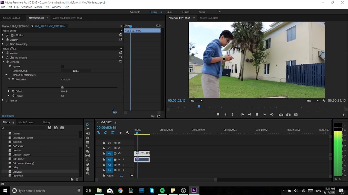The width and height of the screenshot is (348, 195).
Task: Open timeline display settings wrench
Action: [x=128, y=133]
